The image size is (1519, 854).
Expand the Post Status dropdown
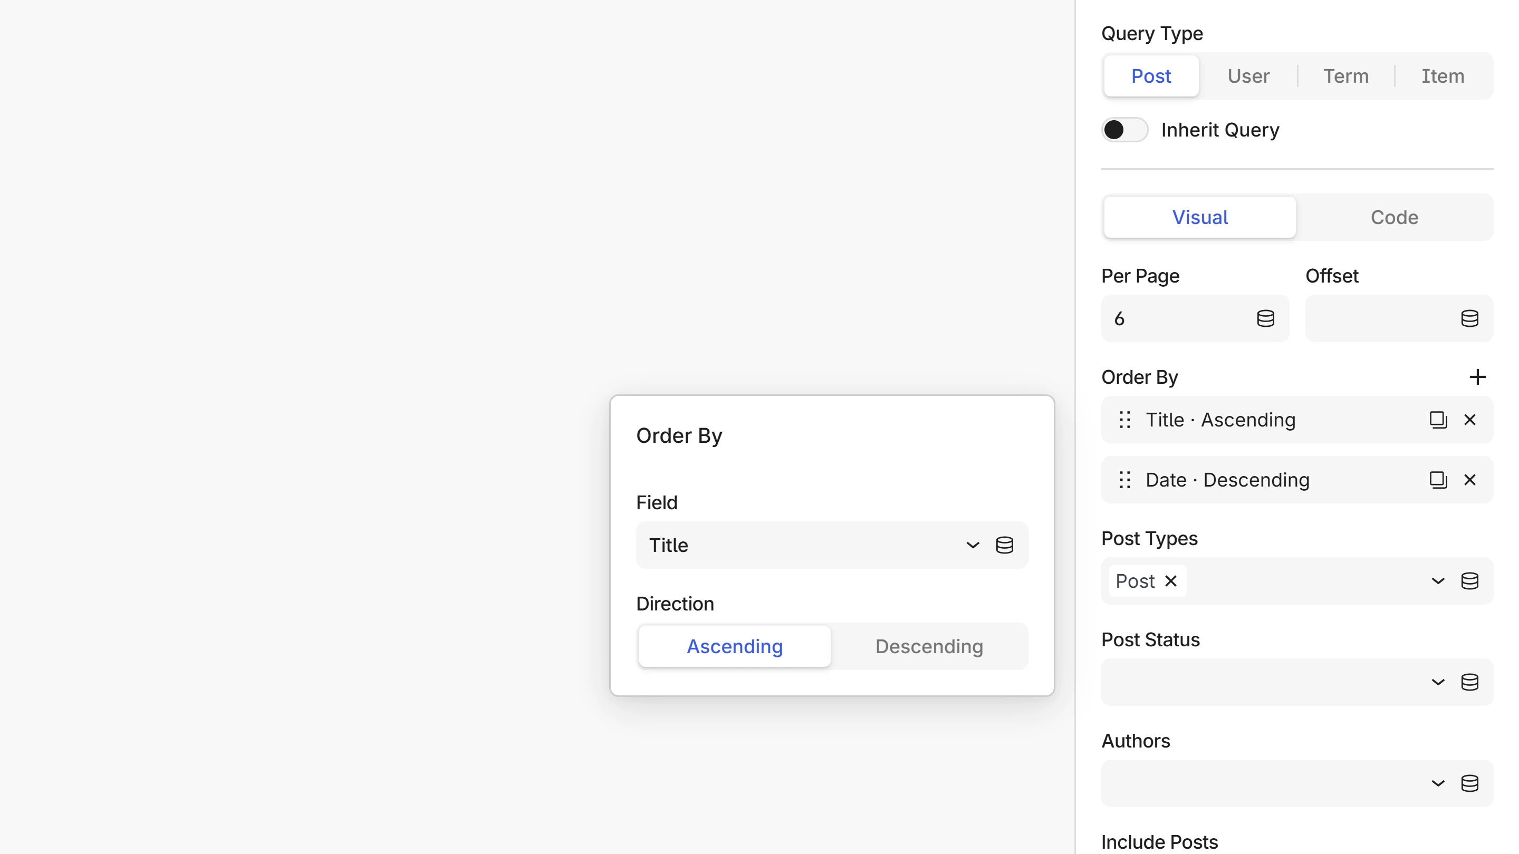[x=1438, y=683]
